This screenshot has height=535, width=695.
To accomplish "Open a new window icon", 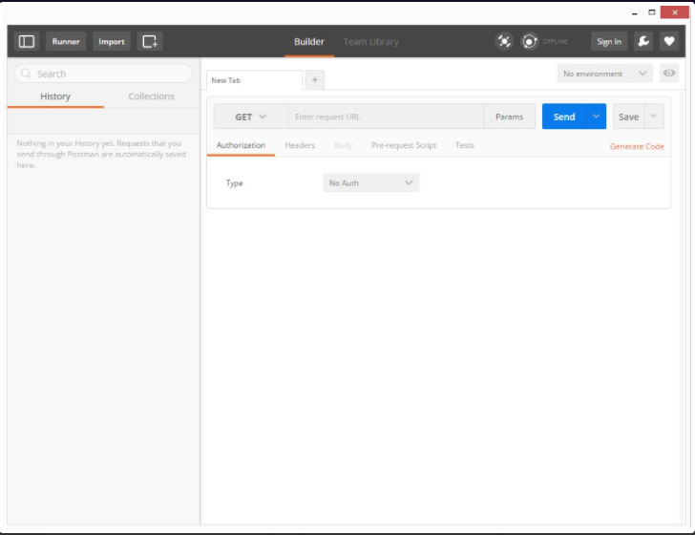I will coord(150,41).
